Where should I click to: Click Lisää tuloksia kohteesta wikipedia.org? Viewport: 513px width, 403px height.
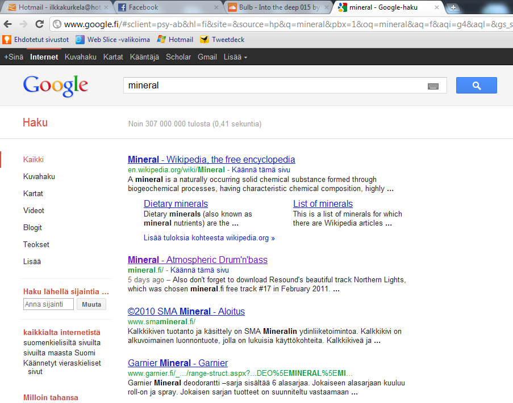coord(209,238)
